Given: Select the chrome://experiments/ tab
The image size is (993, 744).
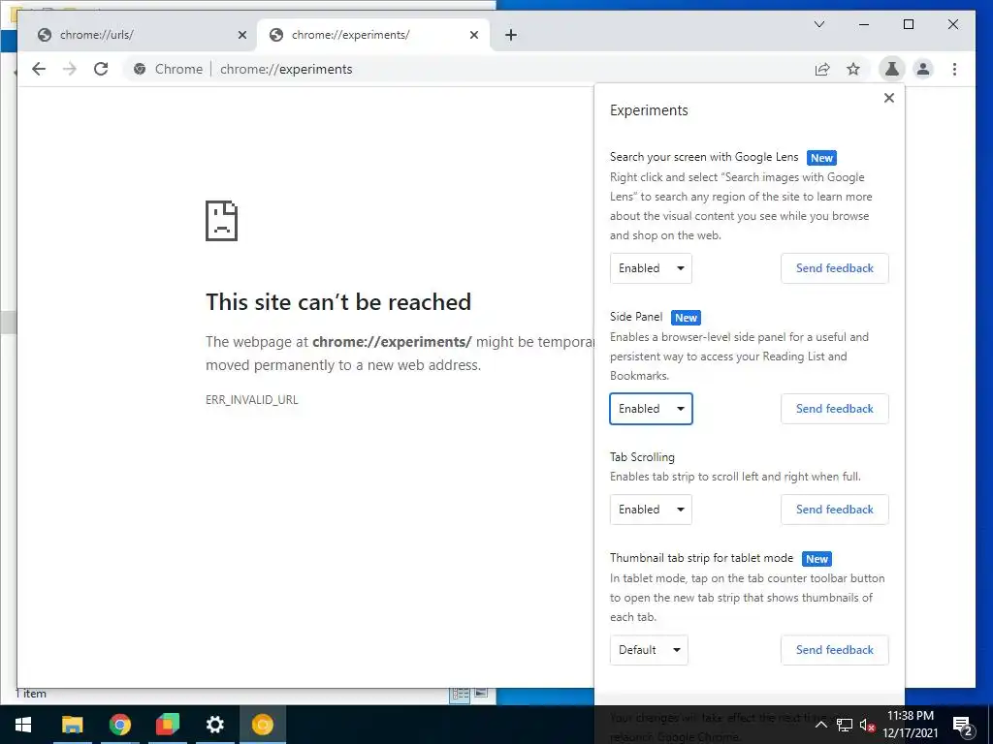Looking at the screenshot, I should pyautogui.click(x=373, y=35).
